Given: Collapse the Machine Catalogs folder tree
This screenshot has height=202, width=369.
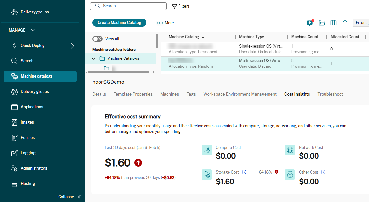Looking at the screenshot, I should click(93, 58).
